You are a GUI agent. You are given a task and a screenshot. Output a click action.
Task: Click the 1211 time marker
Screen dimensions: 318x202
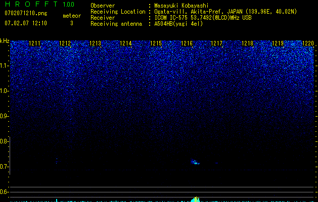[35, 43]
